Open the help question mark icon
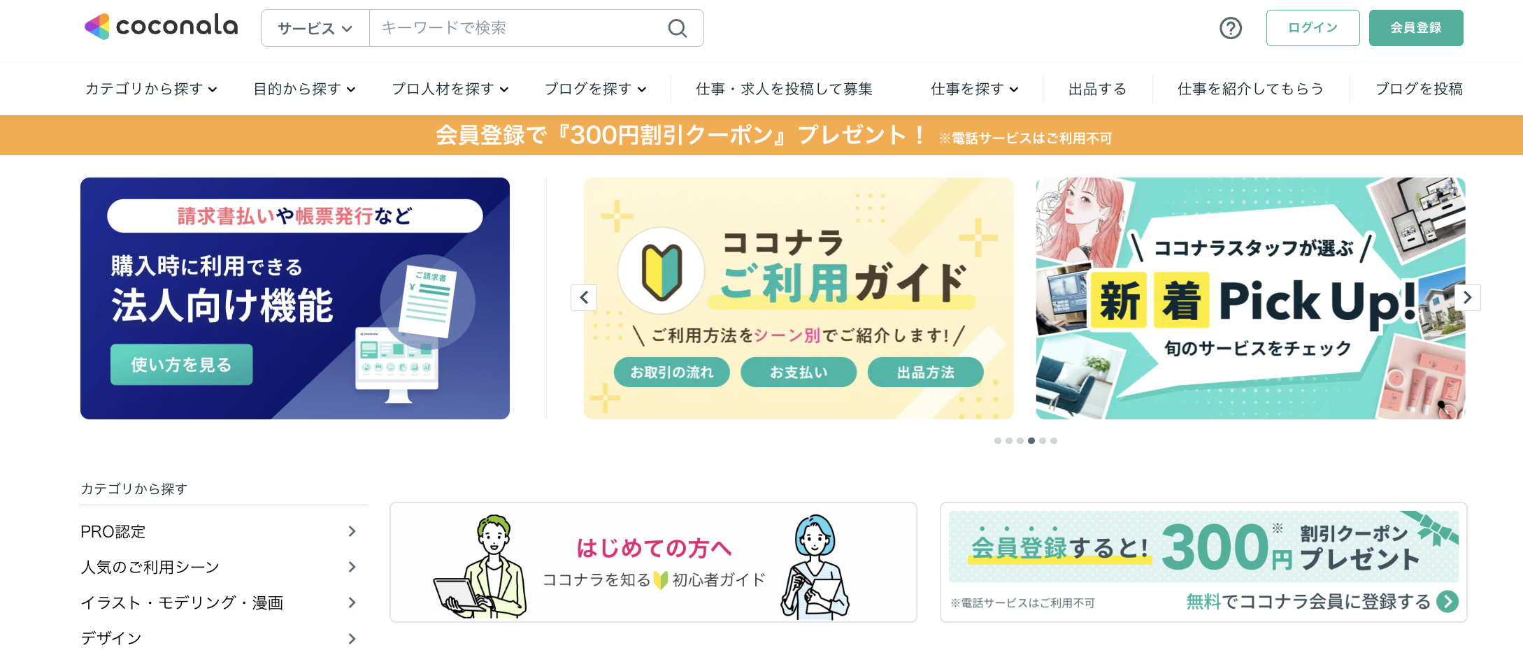1523x657 pixels. coord(1231,28)
